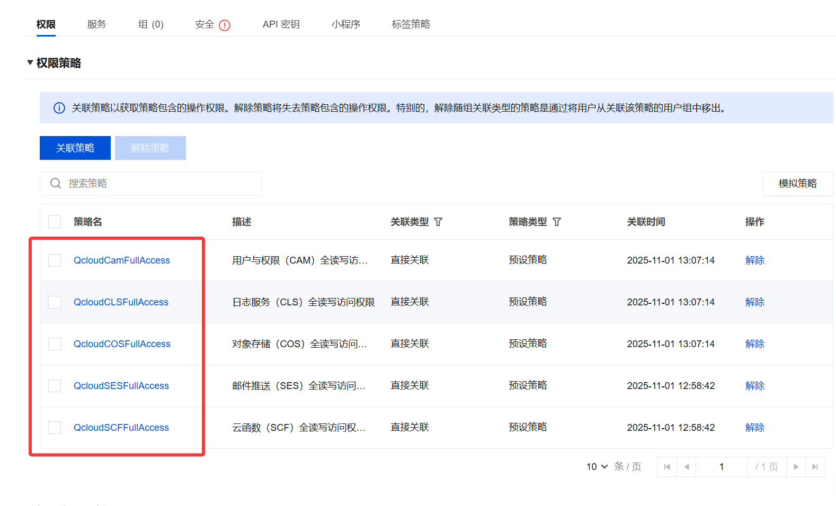Open the 10 条/页 page size dropdown

(x=597, y=467)
